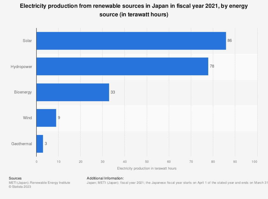Viewport: 268px width, 199px height.
Task: Select the Geothermal category label
Action: point(21,144)
